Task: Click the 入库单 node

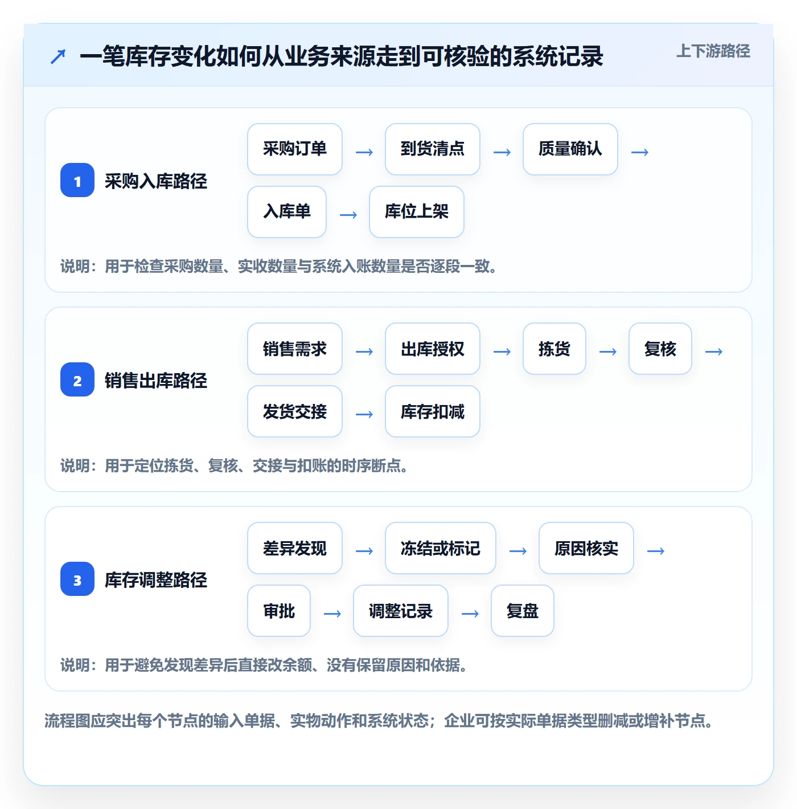Action: pos(287,212)
